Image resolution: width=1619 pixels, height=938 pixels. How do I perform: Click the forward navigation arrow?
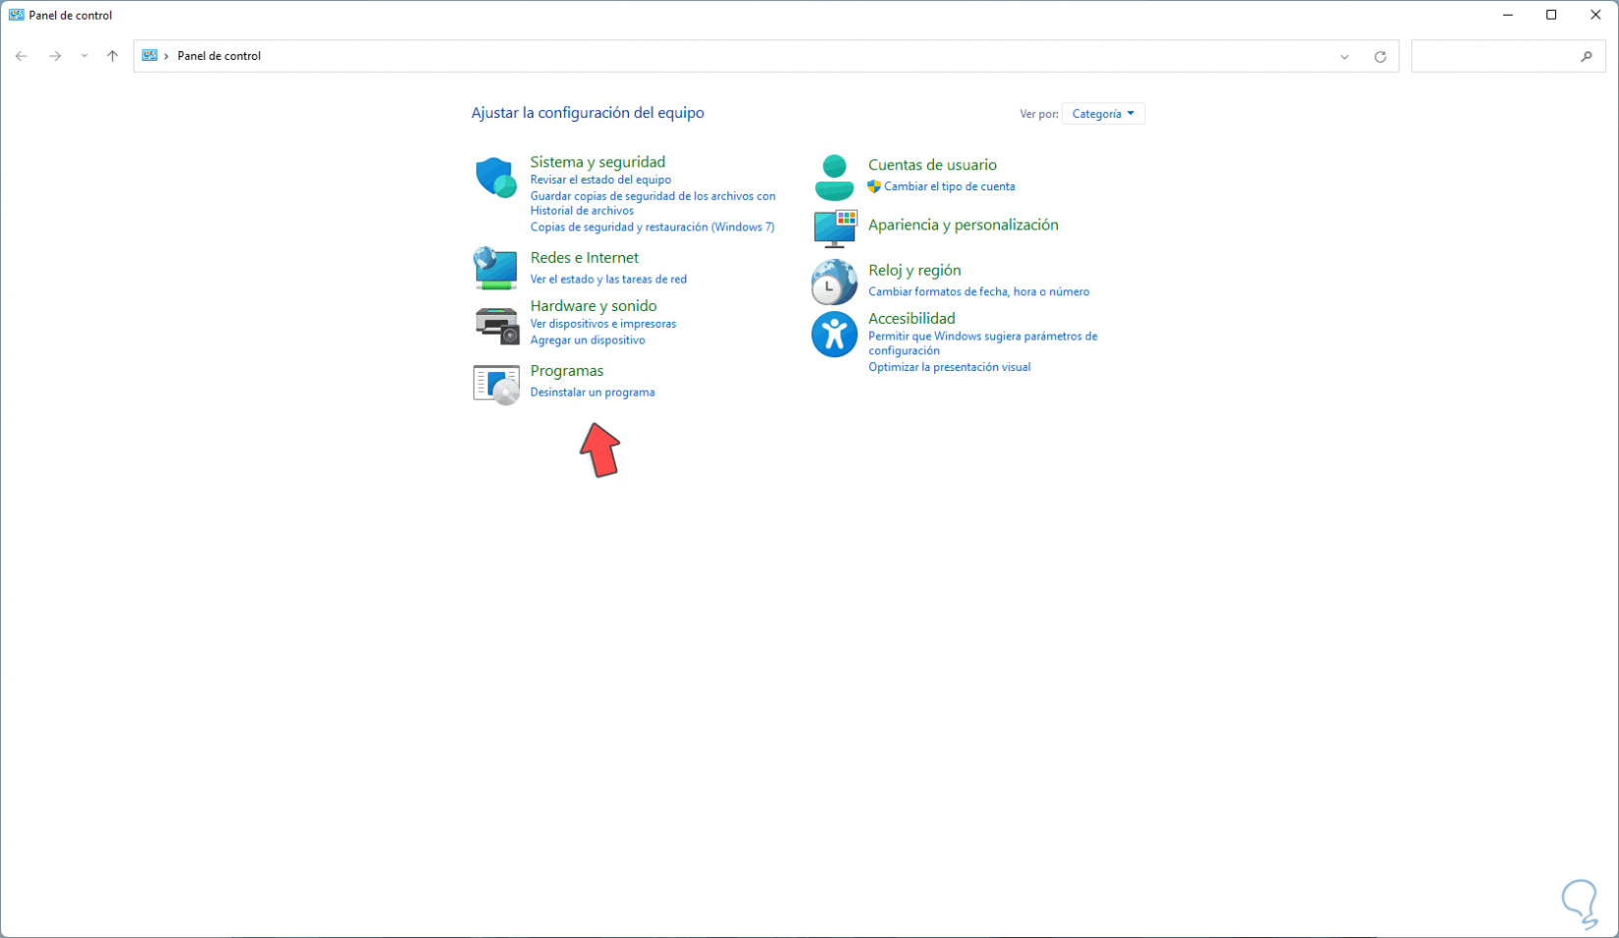(55, 56)
